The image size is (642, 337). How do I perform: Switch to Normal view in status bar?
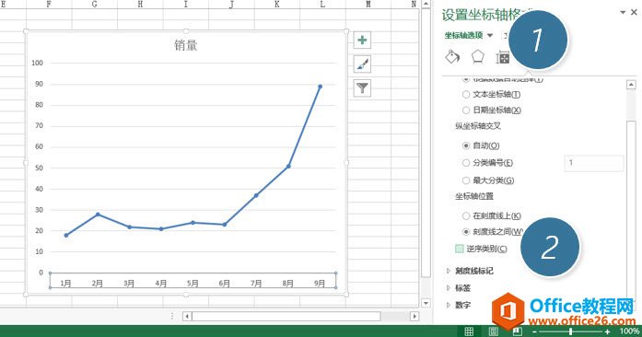(x=469, y=331)
